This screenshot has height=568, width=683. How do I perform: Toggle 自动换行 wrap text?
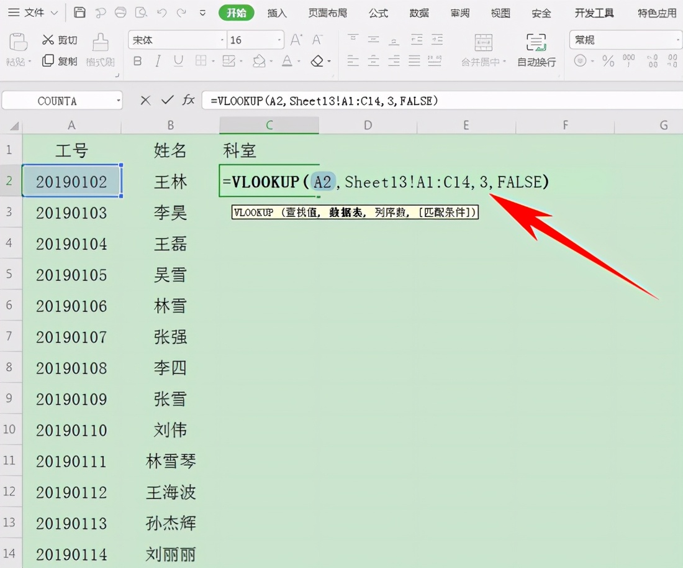pyautogui.click(x=536, y=50)
